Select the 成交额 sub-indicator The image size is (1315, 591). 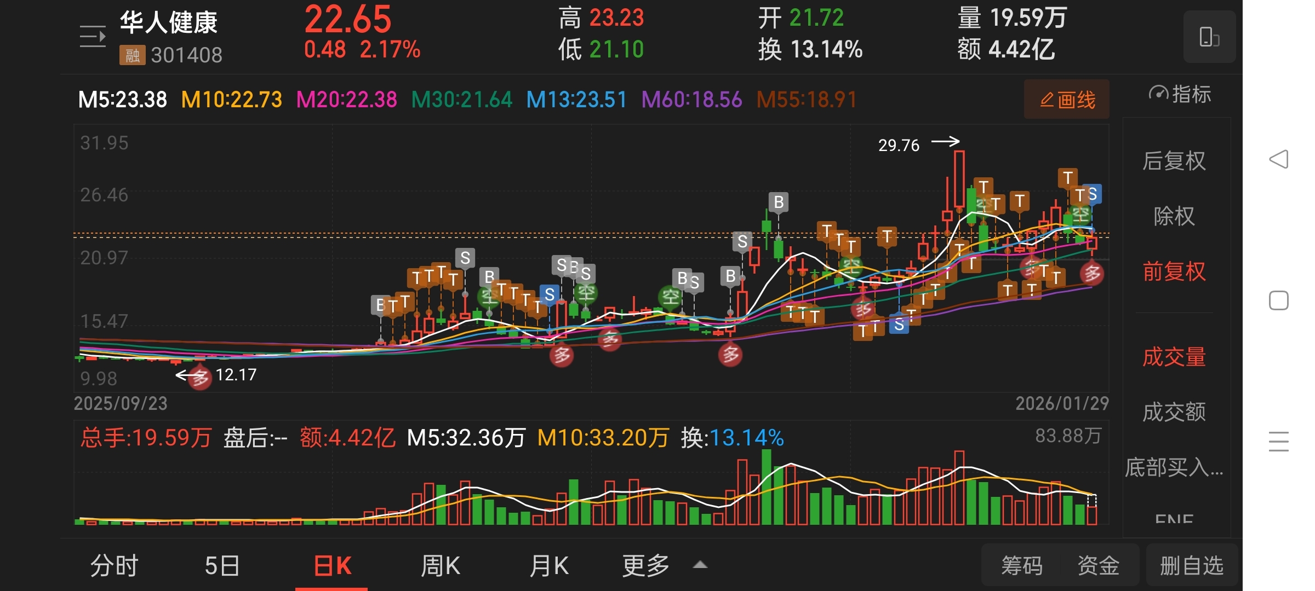pos(1174,412)
